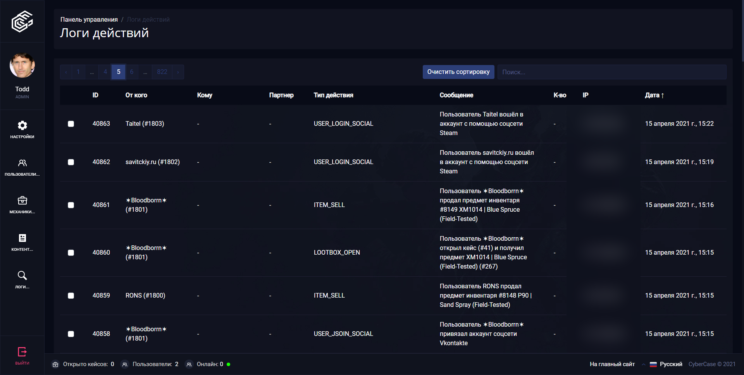The width and height of the screenshot is (744, 375).
Task: Click the Пользователи sidebar label
Action: [x=22, y=175]
